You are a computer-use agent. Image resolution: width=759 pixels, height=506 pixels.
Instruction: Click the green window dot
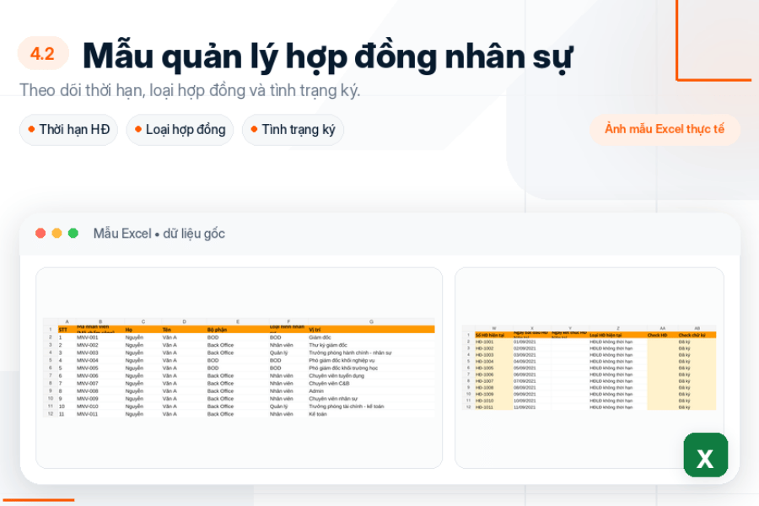[73, 234]
